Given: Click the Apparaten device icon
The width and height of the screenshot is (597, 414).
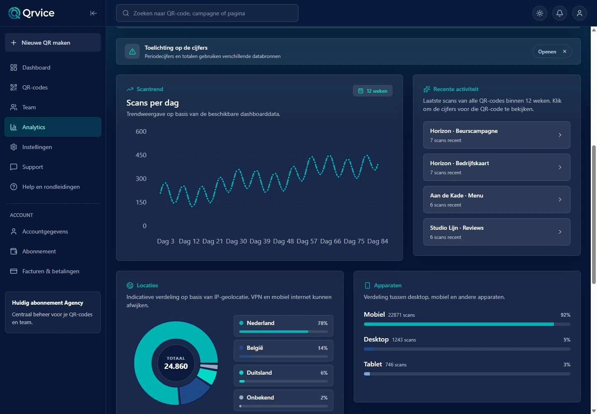Looking at the screenshot, I should pos(367,285).
